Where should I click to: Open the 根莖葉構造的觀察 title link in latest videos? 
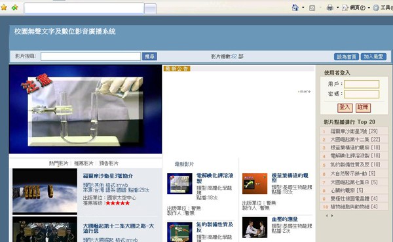coord(290,178)
